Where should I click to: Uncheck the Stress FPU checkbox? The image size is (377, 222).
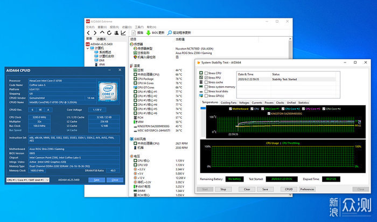pos(206,78)
